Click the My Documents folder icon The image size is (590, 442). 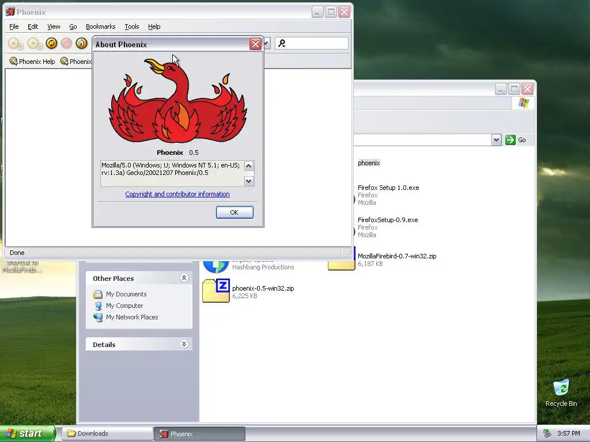coord(98,294)
